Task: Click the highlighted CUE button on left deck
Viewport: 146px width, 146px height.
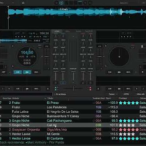Action: coord(18,72)
